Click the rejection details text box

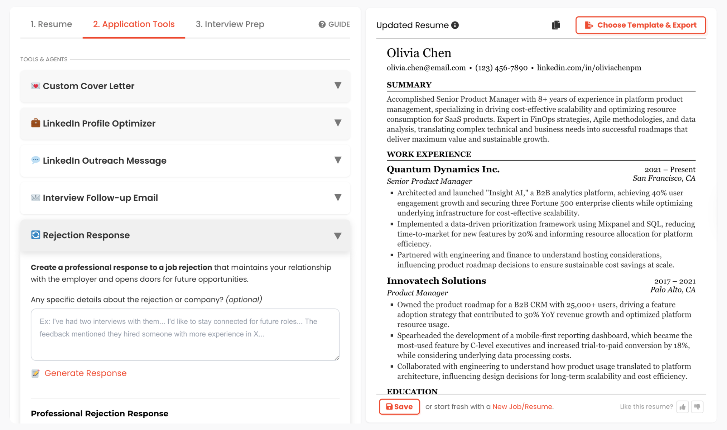[185, 334]
